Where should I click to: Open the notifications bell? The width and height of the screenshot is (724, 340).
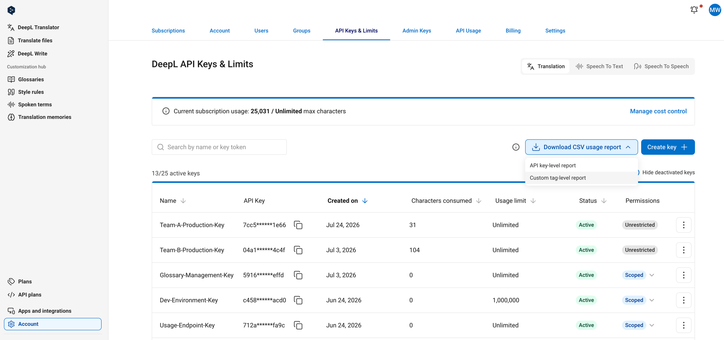tap(694, 10)
